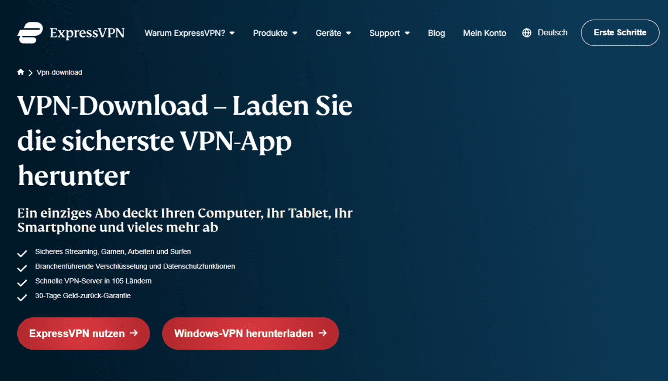Click the ExpressVPN logo icon

pyautogui.click(x=30, y=33)
